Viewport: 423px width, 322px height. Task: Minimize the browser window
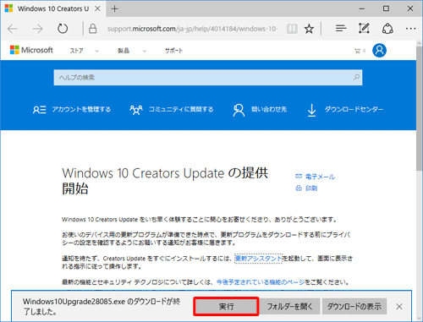click(362, 9)
